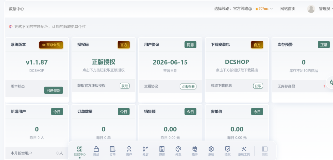
Task: Click 无库存商品 row label
Action: coord(286,86)
